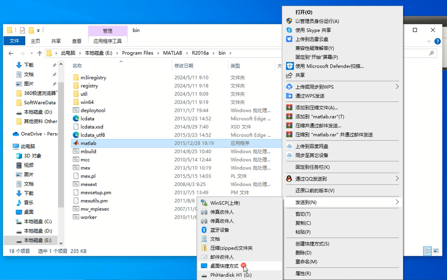Screen dimensions: 447x280
Task: Click the chevron after Program Files in path
Action: coord(158,53)
